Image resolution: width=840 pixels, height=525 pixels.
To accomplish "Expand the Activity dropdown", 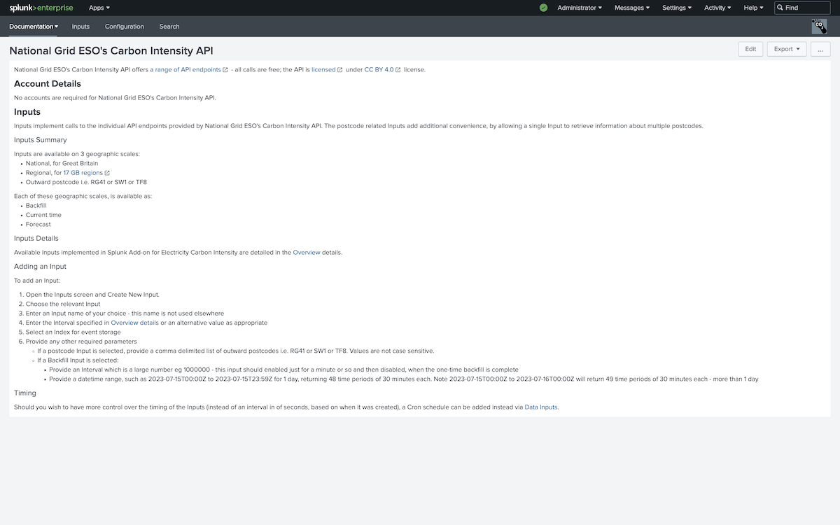I will (x=717, y=8).
